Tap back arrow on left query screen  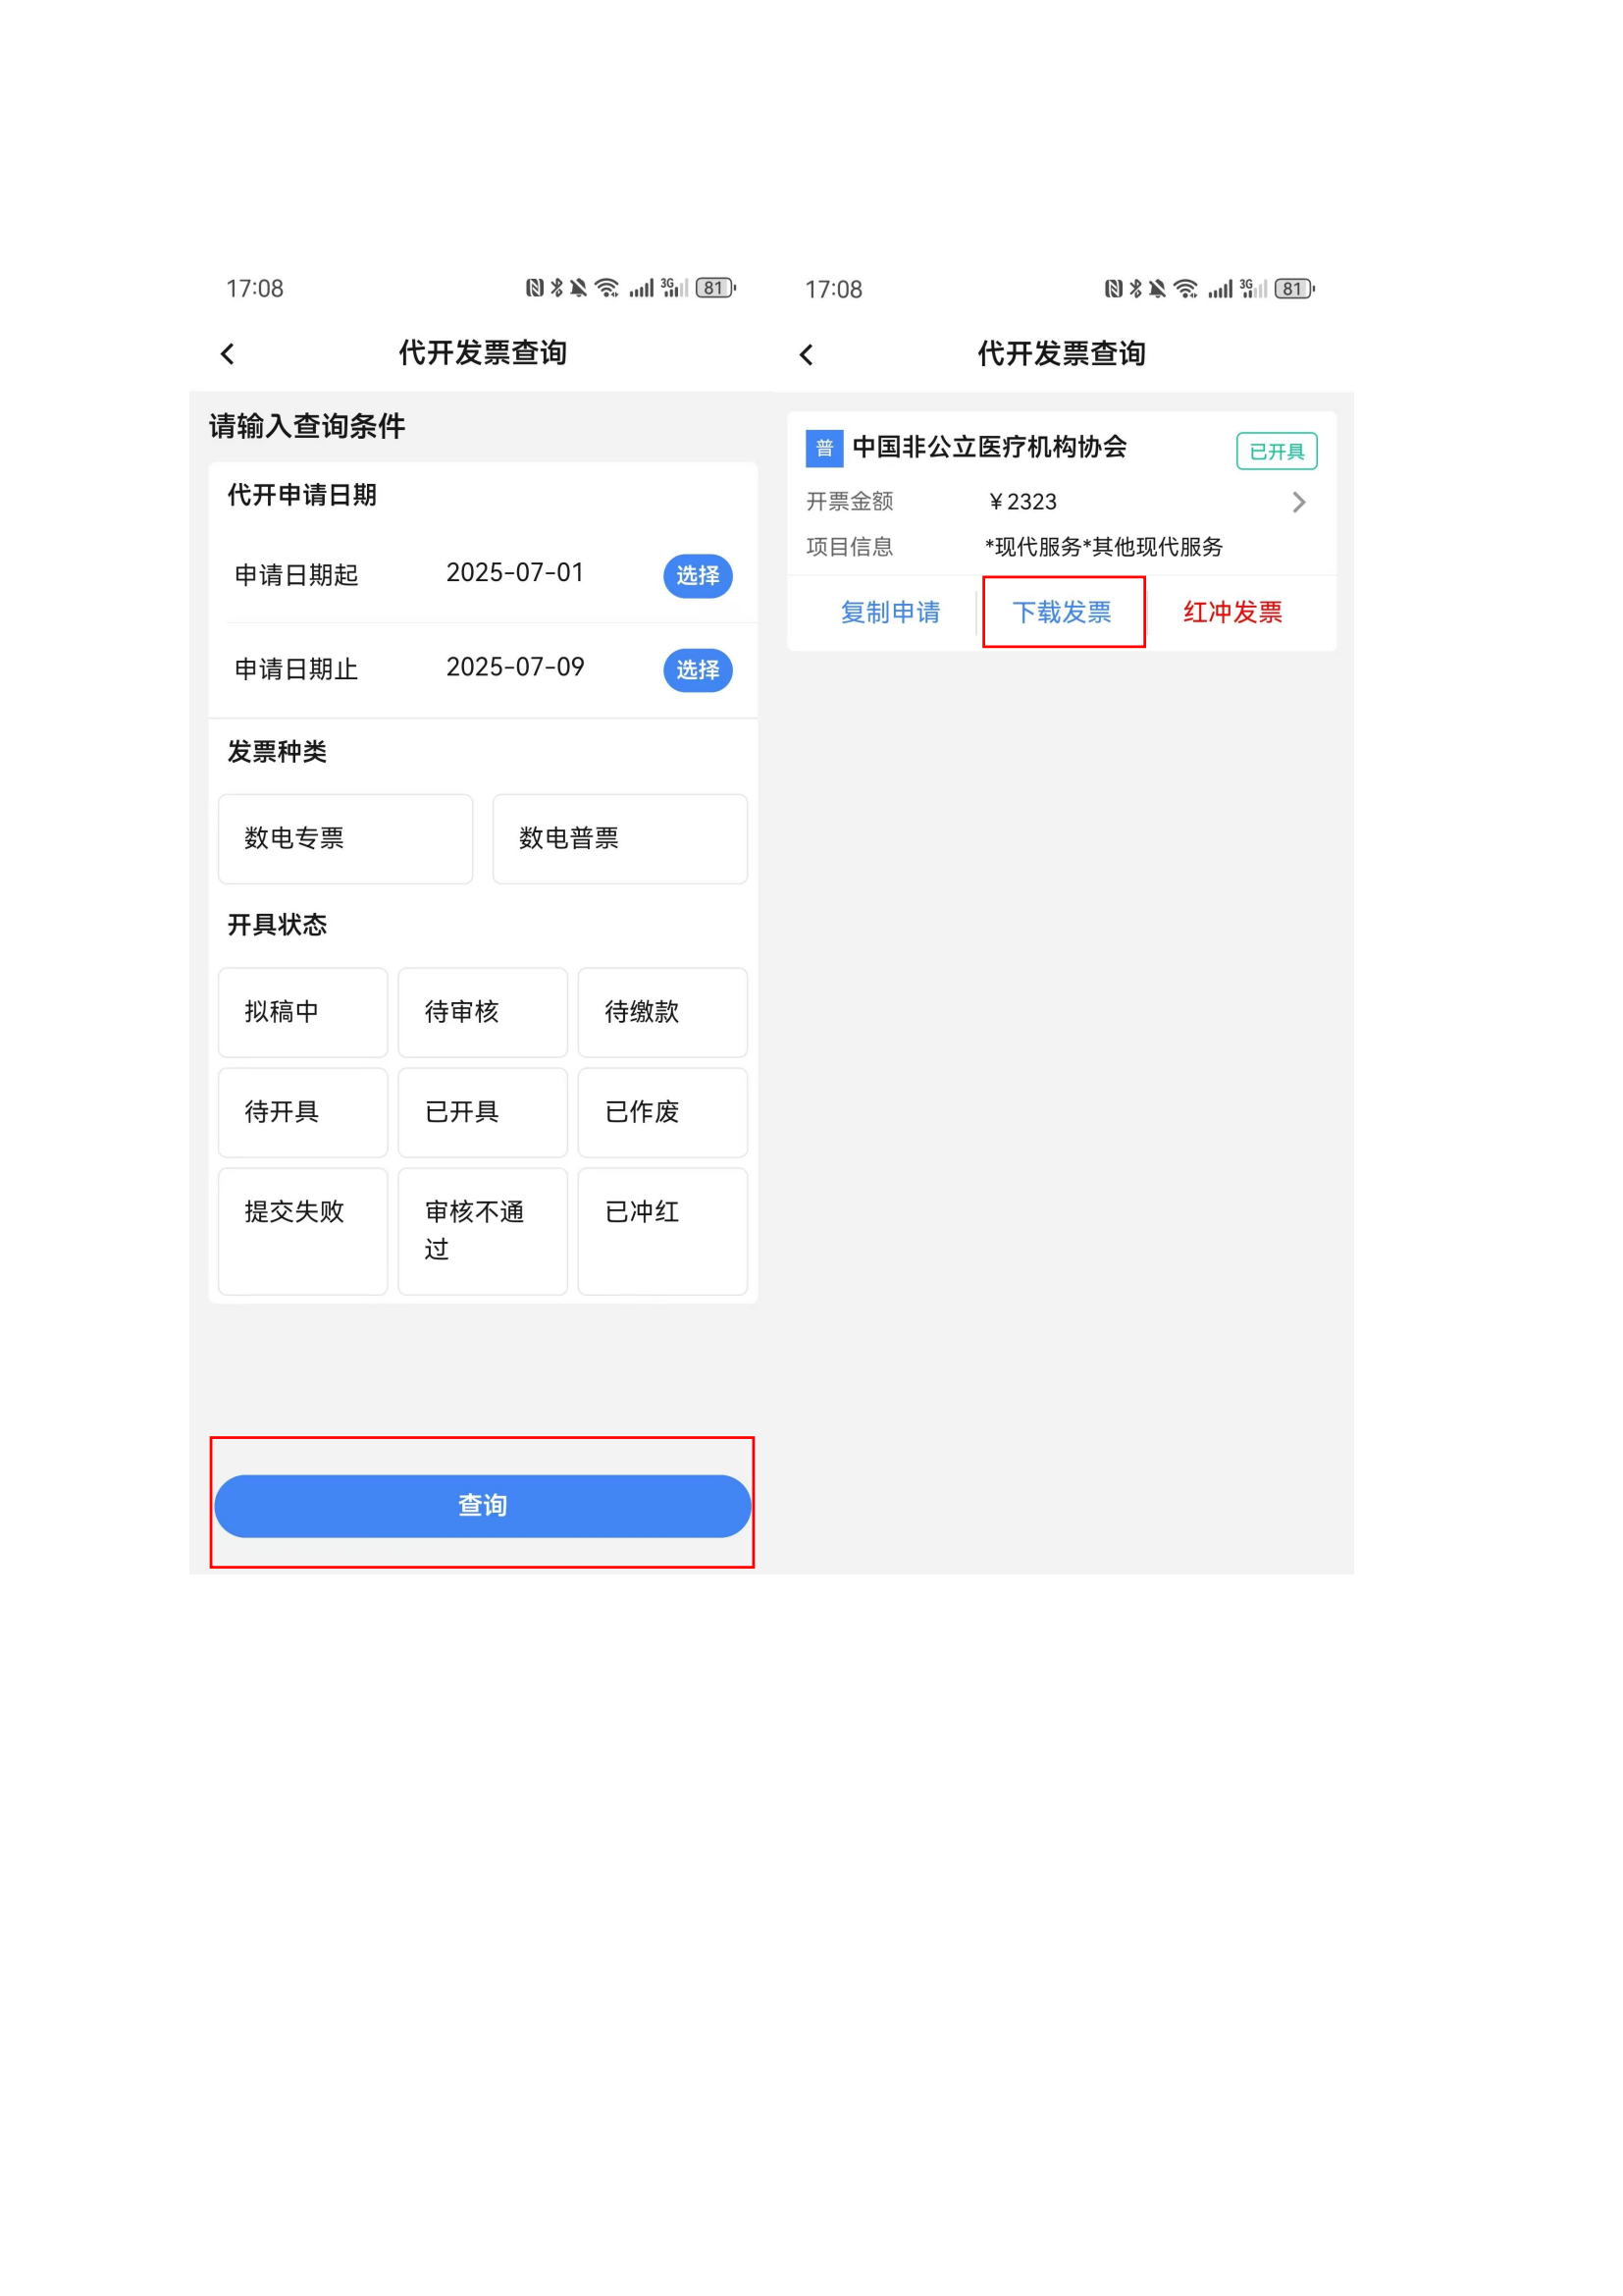coord(228,354)
